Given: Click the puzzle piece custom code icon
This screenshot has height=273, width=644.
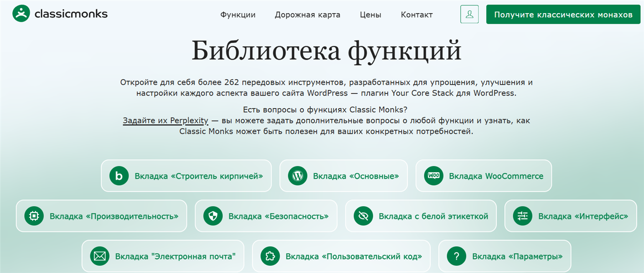Looking at the screenshot, I should pyautogui.click(x=270, y=256).
